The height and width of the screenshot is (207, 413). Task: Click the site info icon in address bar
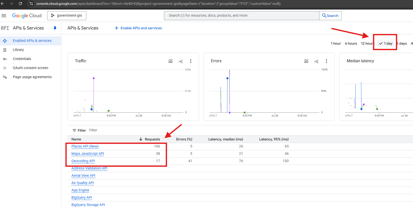pyautogui.click(x=31, y=4)
